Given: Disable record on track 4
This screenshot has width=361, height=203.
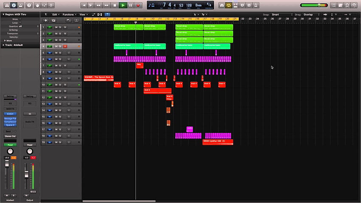Looking at the screenshot, I should point(65,46).
